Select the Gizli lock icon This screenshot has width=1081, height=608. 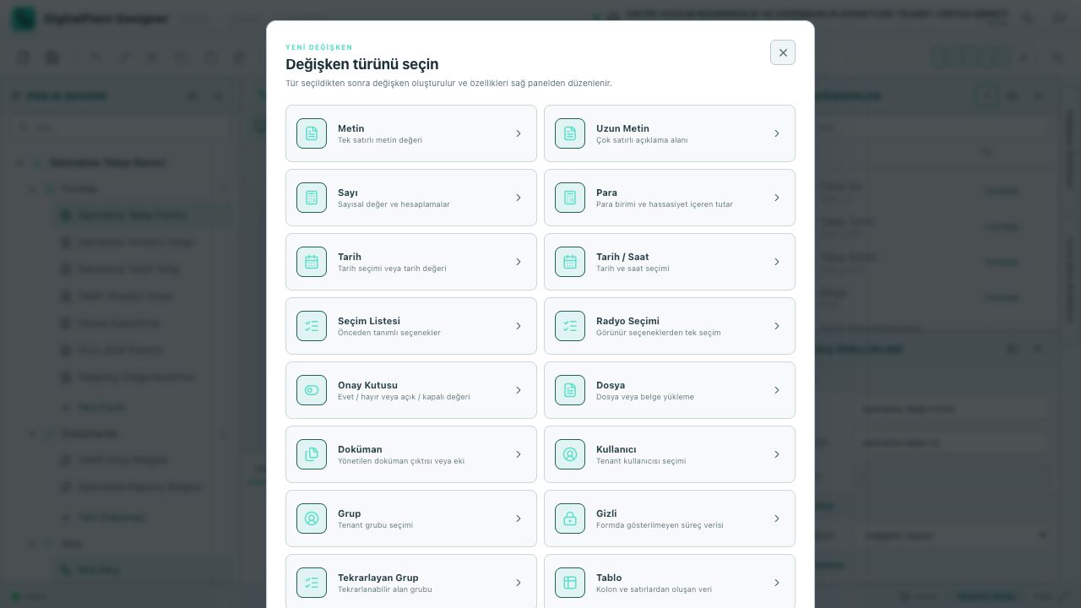point(570,518)
